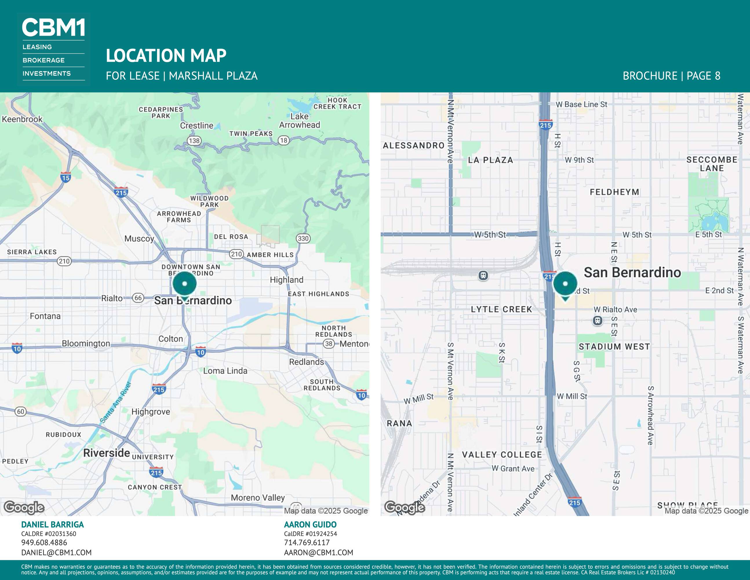This screenshot has height=580, width=750.
Task: Open AARON@CBM1.COM email link
Action: coord(318,552)
